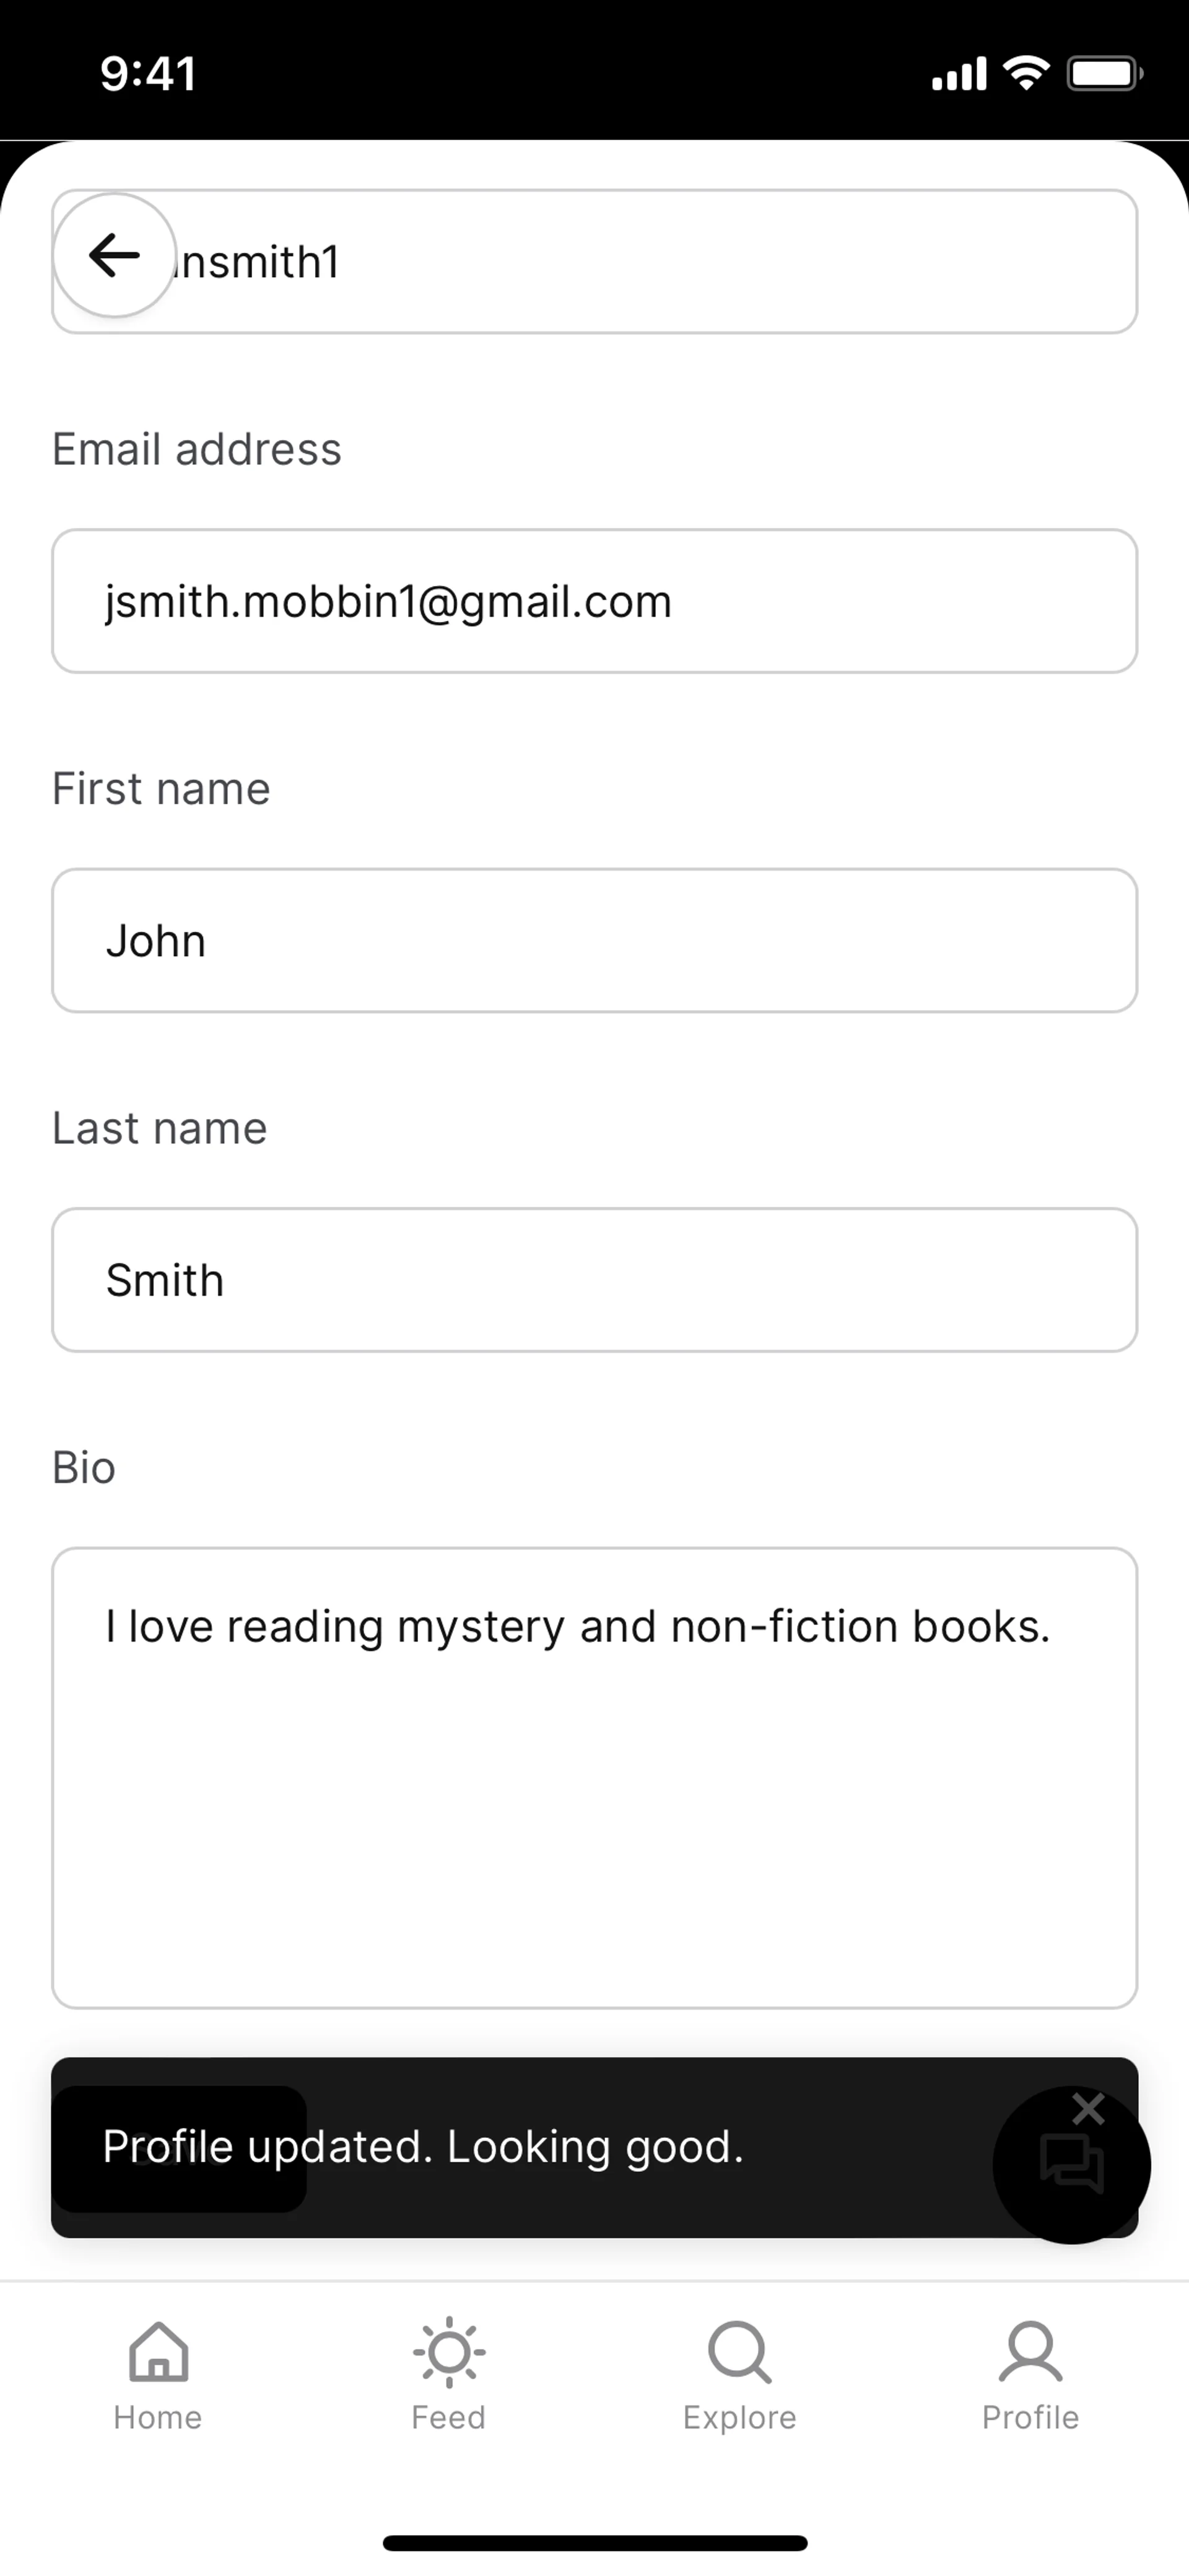1189x2576 pixels.
Task: Click the cellular signal bars icon
Action: click(x=958, y=74)
